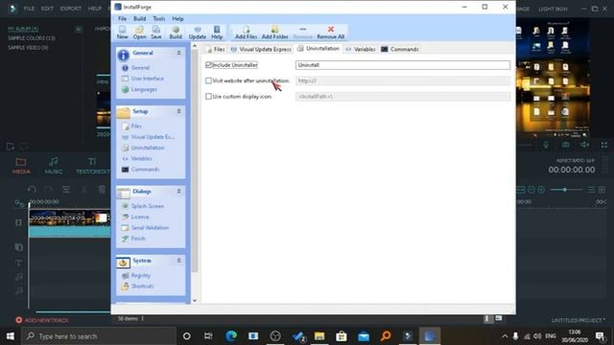Image resolution: width=614 pixels, height=345 pixels.
Task: Collapse the System sidebar section
Action: 179,261
